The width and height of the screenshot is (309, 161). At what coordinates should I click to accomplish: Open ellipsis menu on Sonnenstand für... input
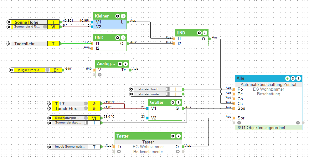45,27
